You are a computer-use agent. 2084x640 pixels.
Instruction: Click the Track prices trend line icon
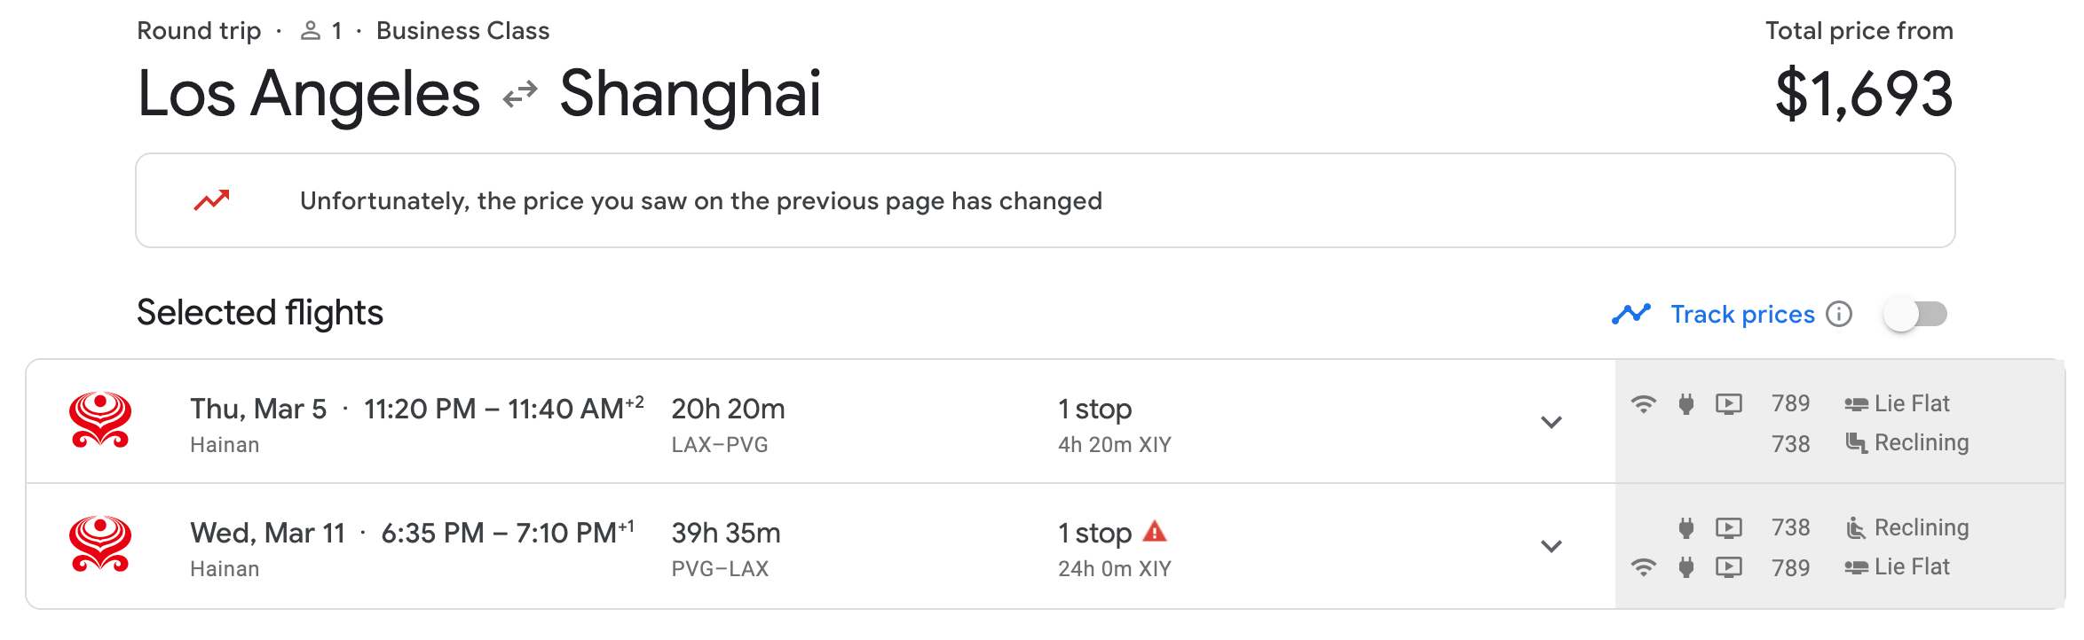pyautogui.click(x=1631, y=314)
